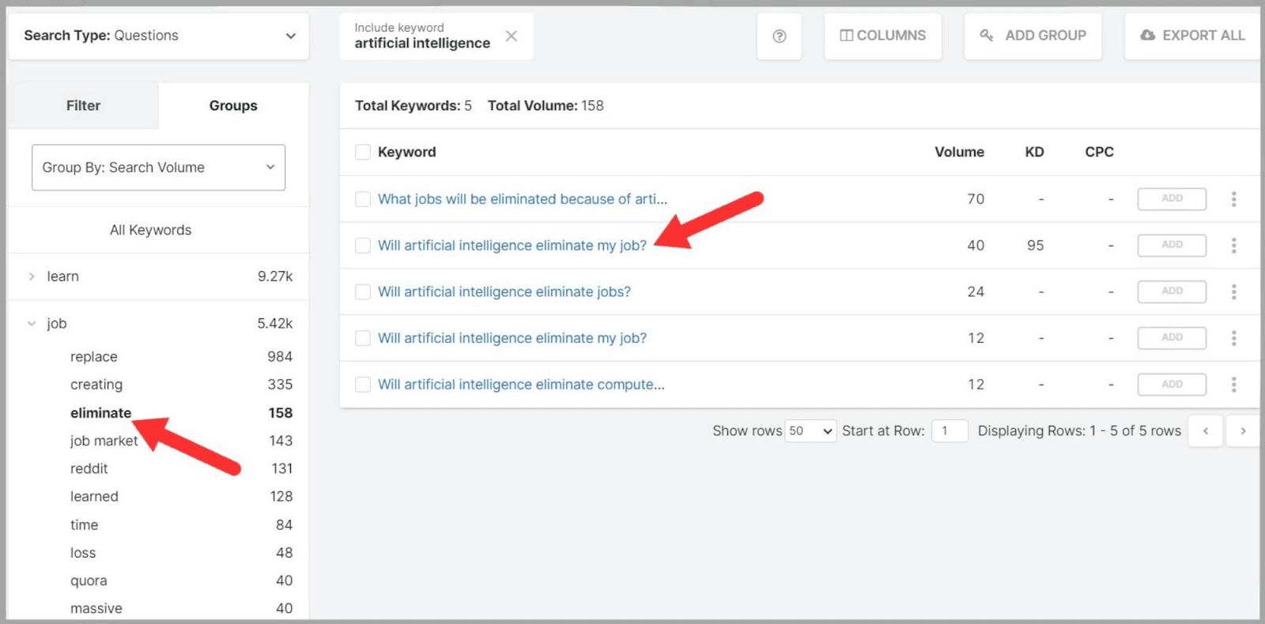Toggle the select-all Keyword header checkbox
This screenshot has width=1265, height=624.
coord(363,152)
